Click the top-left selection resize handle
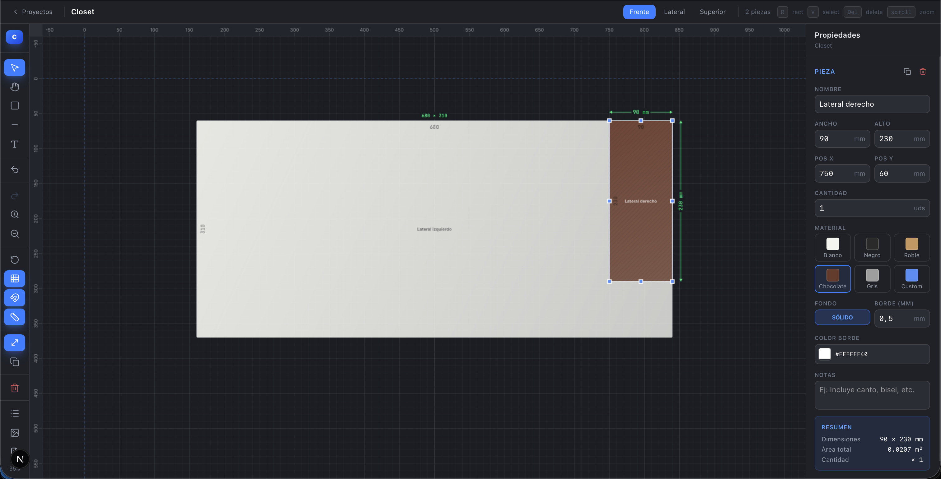 click(x=609, y=120)
